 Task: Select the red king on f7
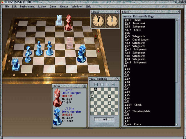[69, 23]
